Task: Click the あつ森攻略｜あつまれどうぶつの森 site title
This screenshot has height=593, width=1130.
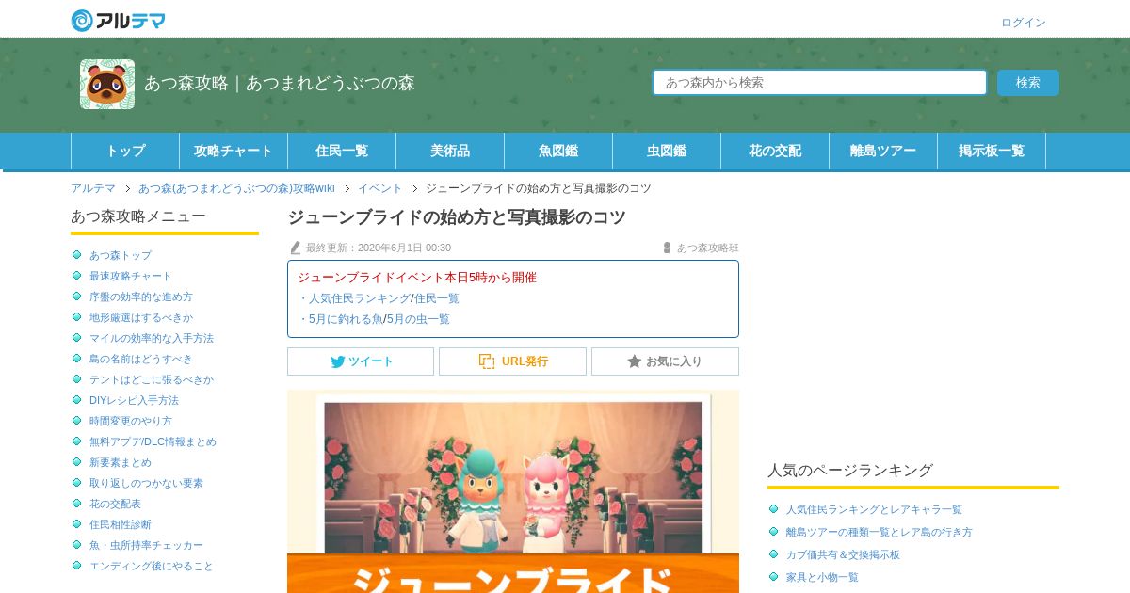Action: point(280,83)
